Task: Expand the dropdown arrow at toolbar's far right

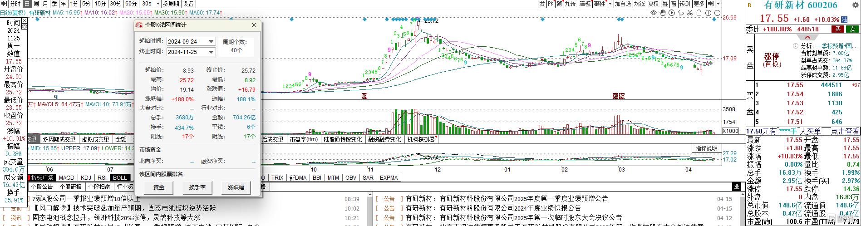Action: tap(718, 4)
